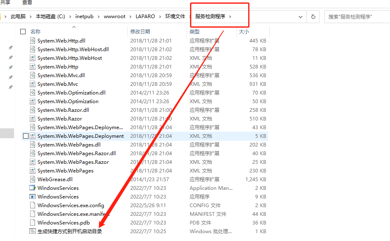Expand the chevron after LAPARO
The width and height of the screenshot is (390, 241).
pyautogui.click(x=160, y=17)
